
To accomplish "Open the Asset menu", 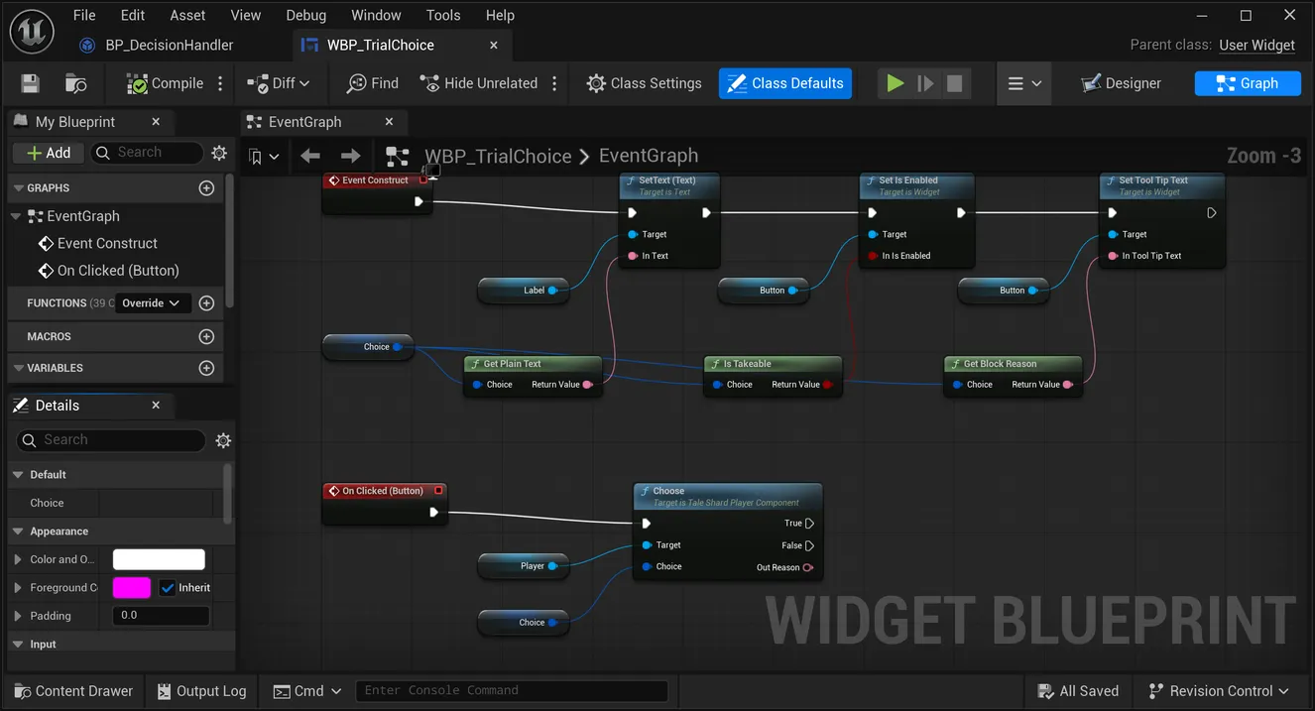I will (187, 15).
